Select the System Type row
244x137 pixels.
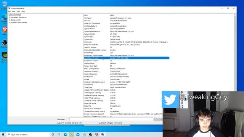tap(127, 37)
